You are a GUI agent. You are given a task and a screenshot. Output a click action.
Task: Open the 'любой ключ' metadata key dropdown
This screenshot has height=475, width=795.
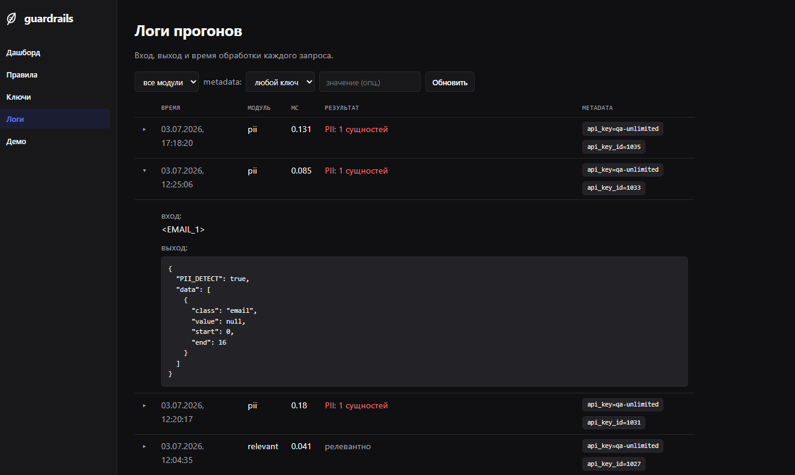280,82
